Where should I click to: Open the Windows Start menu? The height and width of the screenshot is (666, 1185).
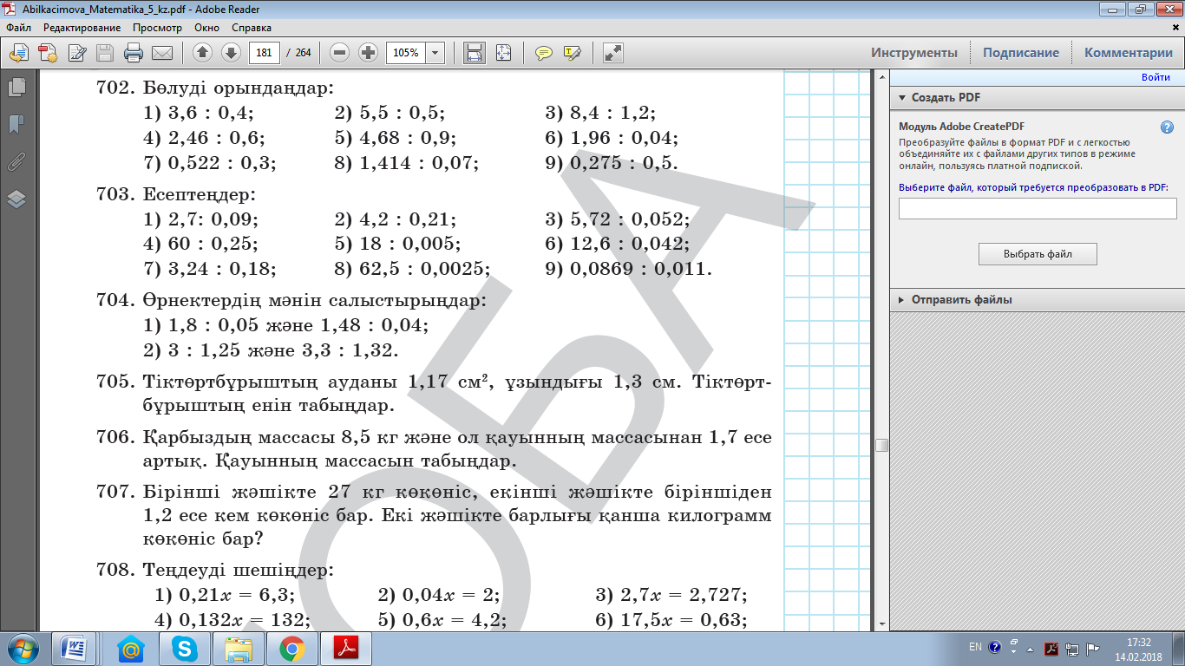[23, 649]
